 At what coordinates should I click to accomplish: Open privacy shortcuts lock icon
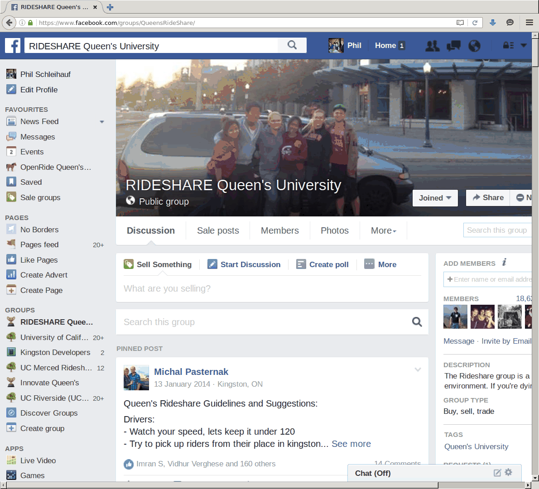click(508, 45)
